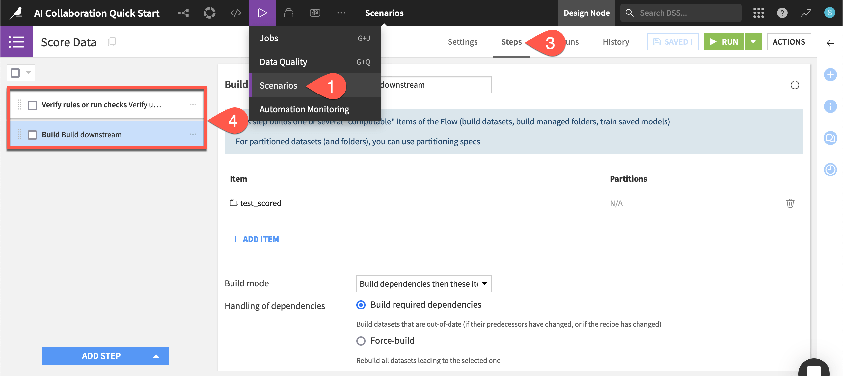Click the Automation Monitoring option
Image resolution: width=843 pixels, height=376 pixels.
click(304, 109)
